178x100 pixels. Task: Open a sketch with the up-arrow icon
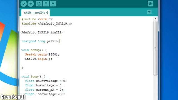coord(46,4)
